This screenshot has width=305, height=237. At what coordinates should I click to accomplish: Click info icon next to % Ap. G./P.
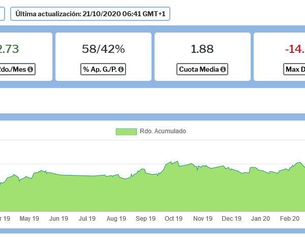pos(121,69)
